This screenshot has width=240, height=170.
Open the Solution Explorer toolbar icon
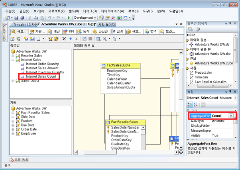coord(101,18)
